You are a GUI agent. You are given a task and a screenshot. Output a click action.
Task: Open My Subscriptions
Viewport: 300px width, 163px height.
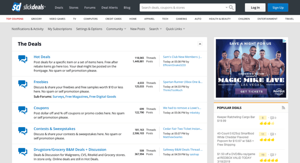point(60,29)
